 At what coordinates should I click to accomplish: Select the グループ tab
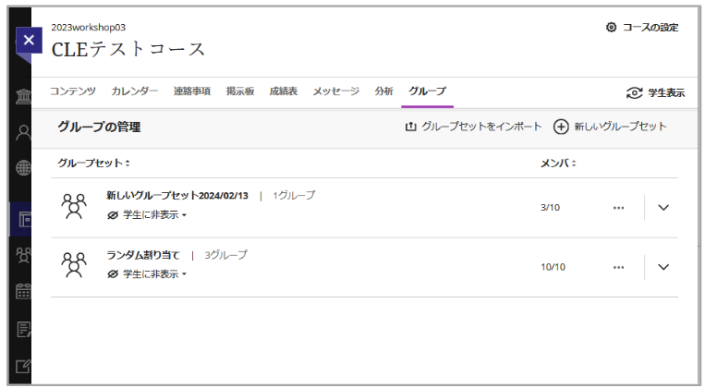(427, 91)
